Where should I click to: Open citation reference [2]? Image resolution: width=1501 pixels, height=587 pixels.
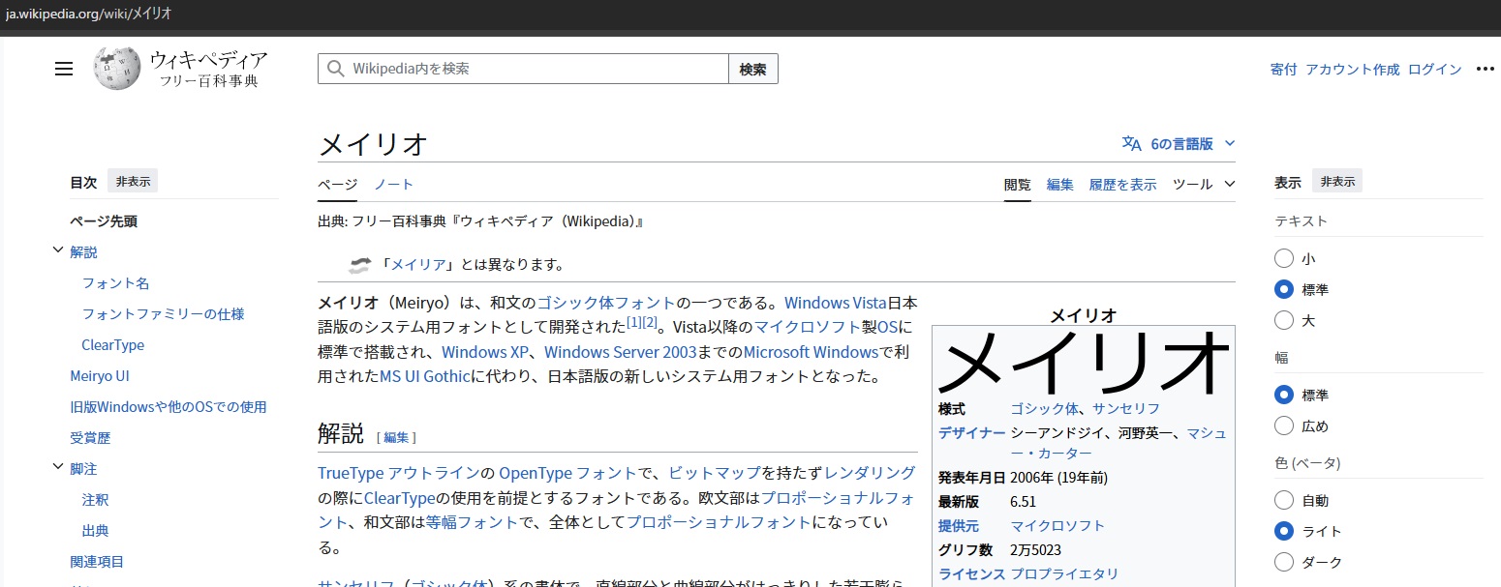(x=650, y=321)
